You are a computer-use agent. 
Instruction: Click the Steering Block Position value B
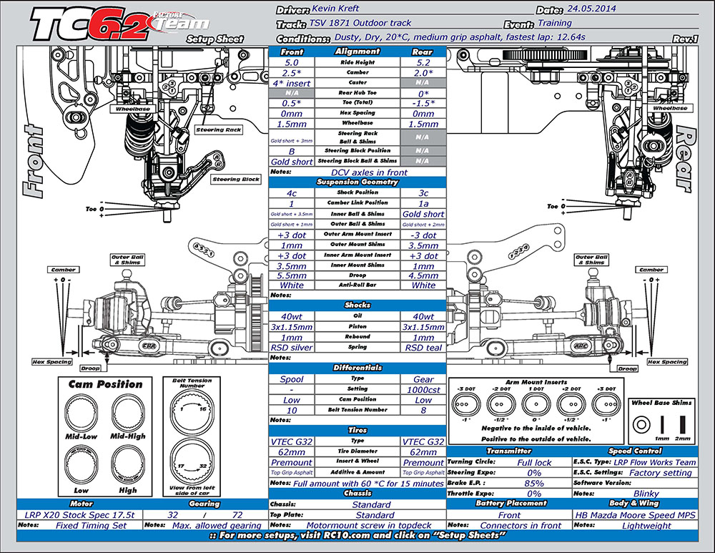[292, 151]
